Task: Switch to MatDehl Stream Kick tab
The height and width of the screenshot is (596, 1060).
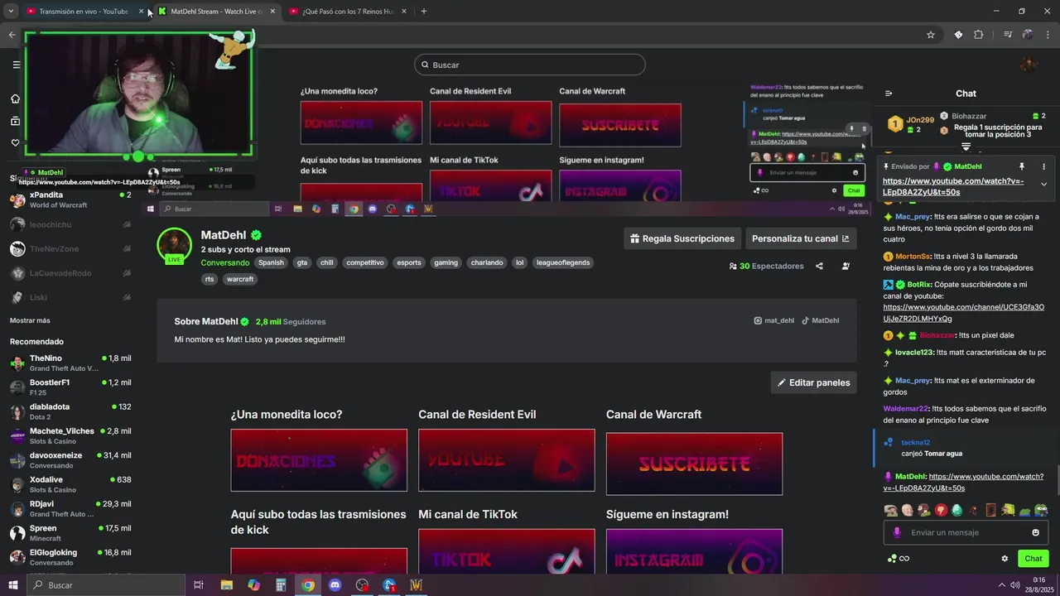Action: [x=216, y=12]
